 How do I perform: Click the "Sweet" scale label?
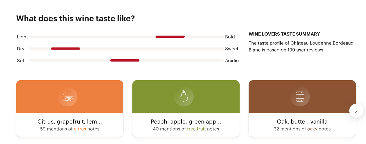tap(232, 49)
